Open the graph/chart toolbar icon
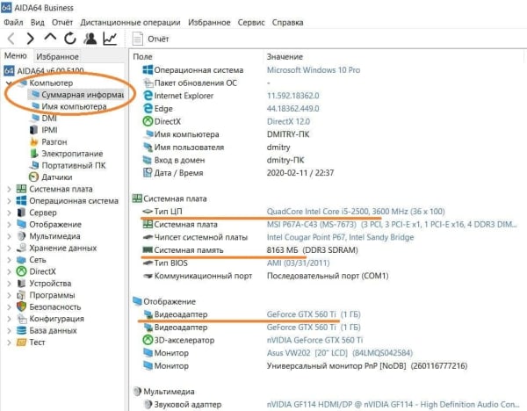 click(x=110, y=39)
